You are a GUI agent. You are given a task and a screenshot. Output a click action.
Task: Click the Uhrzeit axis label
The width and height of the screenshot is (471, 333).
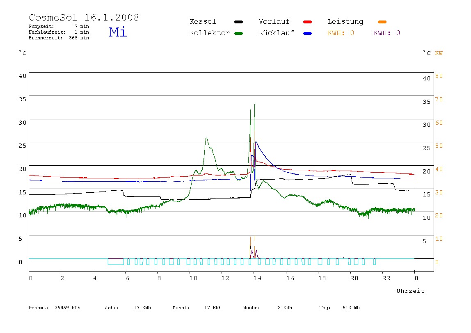410,291
